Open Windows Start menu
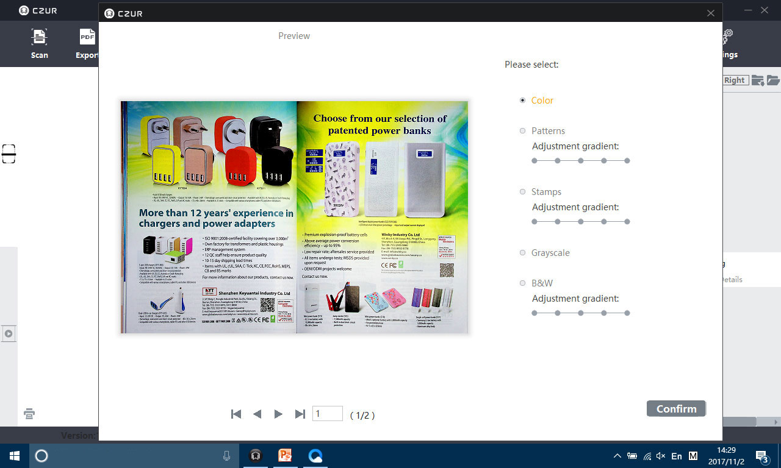 click(x=14, y=456)
